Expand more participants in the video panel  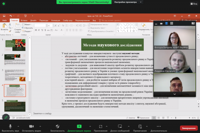(174, 94)
